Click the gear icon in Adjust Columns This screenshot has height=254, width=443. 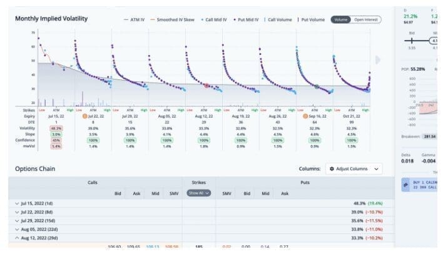pos(330,169)
